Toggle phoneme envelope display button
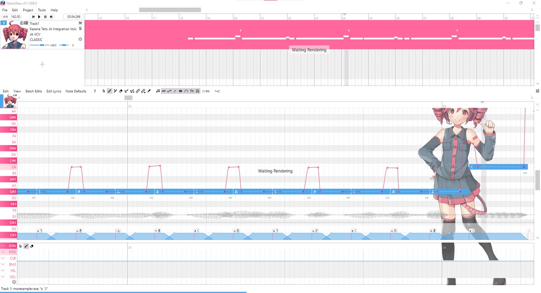 [x=186, y=91]
